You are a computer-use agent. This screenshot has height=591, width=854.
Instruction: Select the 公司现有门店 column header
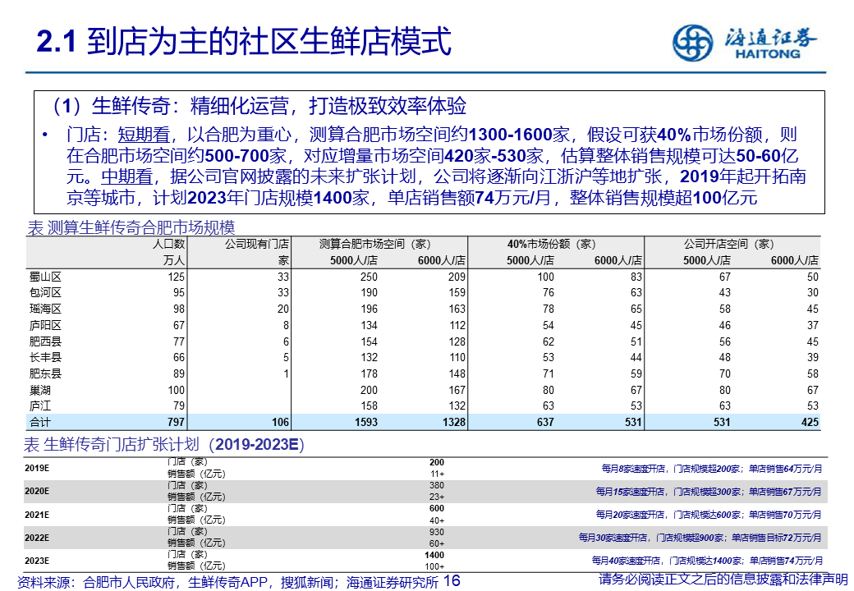pos(258,244)
